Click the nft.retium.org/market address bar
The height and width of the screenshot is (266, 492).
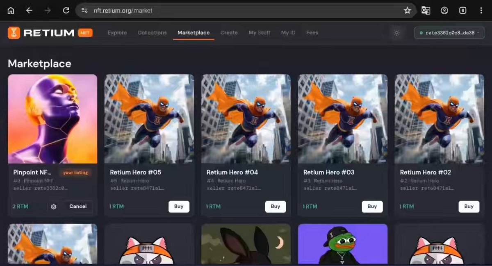[246, 11]
